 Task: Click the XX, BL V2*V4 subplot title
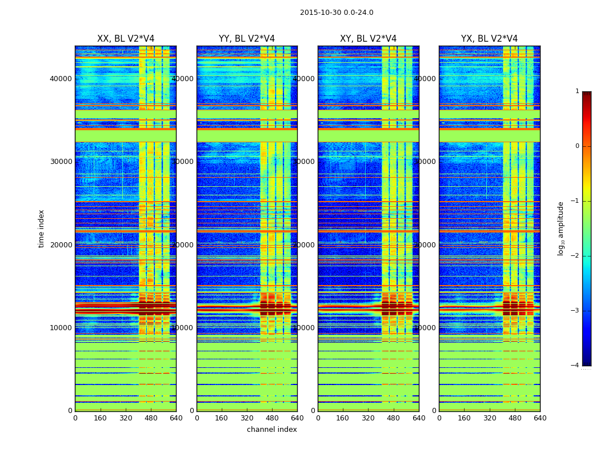coord(126,39)
